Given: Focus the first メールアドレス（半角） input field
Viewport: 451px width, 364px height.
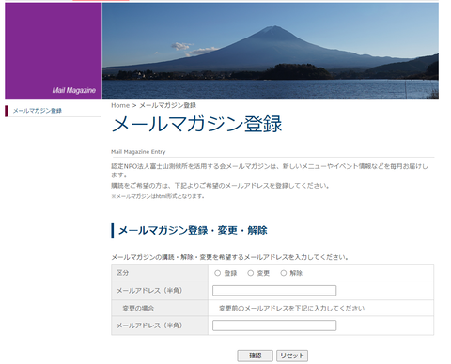Looking at the screenshot, I should coord(274,291).
